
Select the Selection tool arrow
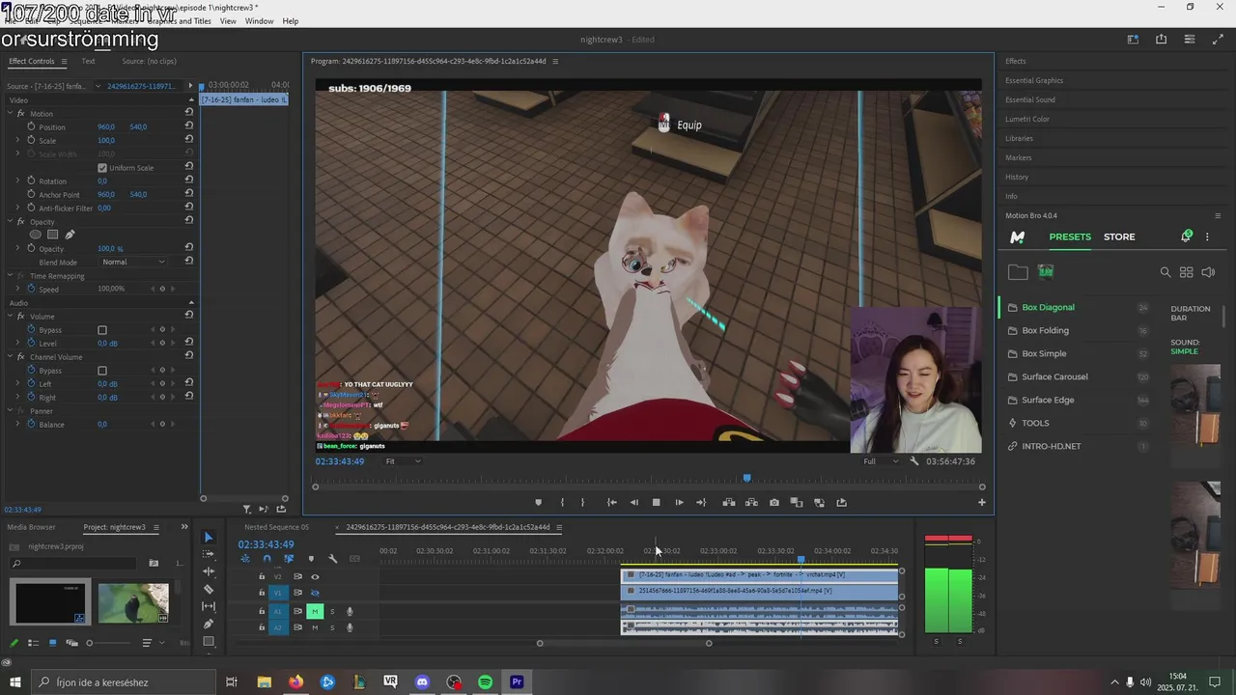click(209, 538)
